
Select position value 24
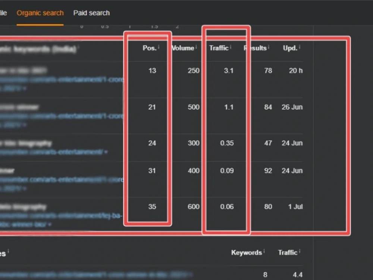coord(152,143)
